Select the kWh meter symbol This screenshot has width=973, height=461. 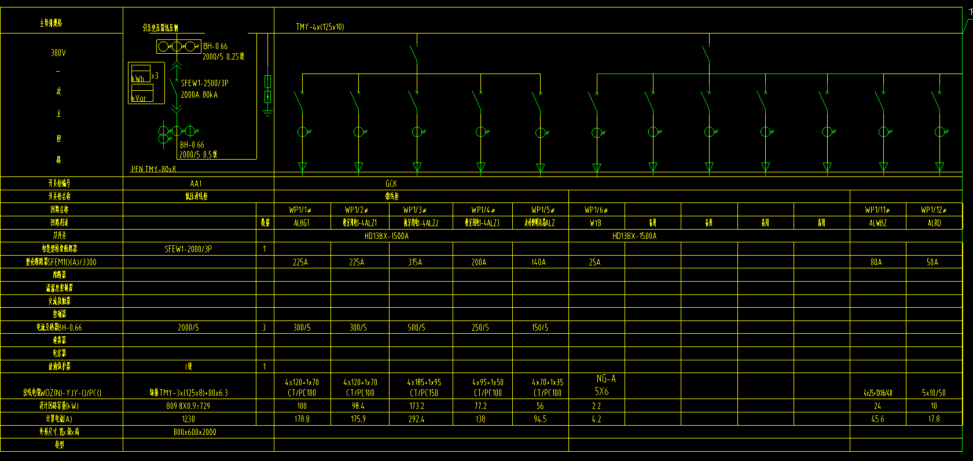142,73
